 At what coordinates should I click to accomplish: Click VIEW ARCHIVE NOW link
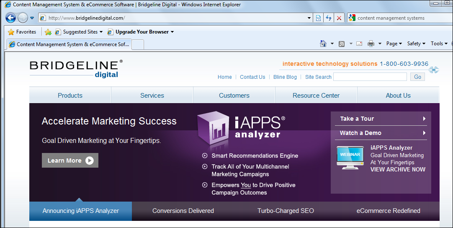(398, 170)
